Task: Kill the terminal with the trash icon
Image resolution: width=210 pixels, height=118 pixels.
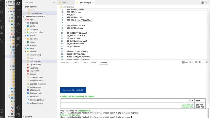Action: click(200, 62)
